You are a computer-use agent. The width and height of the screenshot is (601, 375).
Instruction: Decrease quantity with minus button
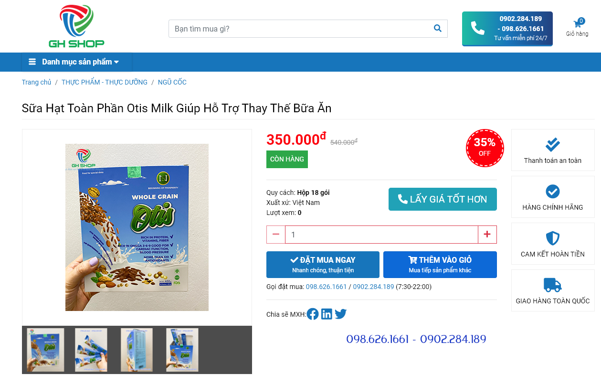pyautogui.click(x=276, y=235)
